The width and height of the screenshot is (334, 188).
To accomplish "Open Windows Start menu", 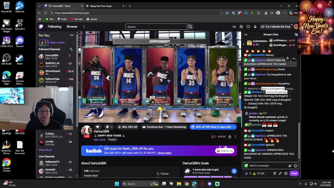I will point(117,184).
